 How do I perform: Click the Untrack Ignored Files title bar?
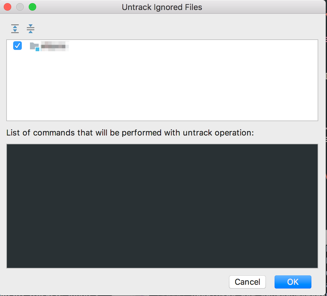tap(162, 7)
